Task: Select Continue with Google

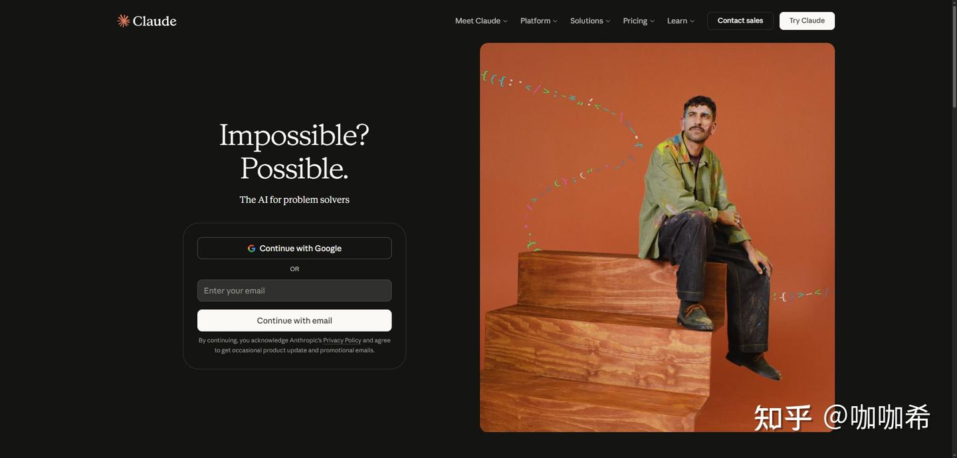Action: click(x=294, y=248)
